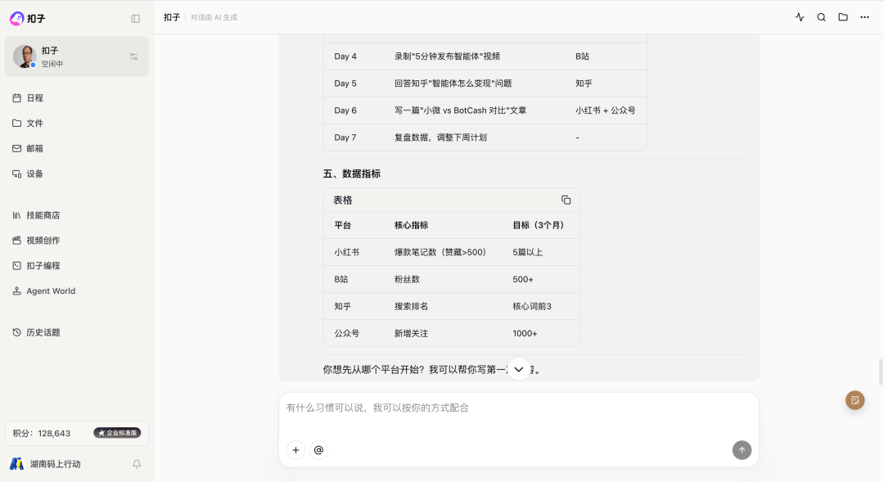Click the 湖南码上行动 workspace logo
This screenshot has width=884, height=482.
coord(17,464)
